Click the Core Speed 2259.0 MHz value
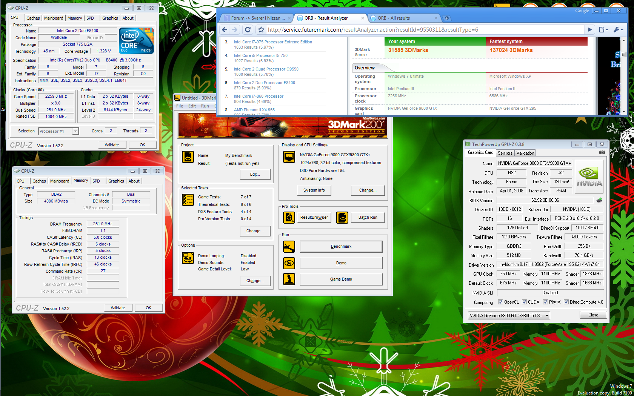Image resolution: width=634 pixels, height=396 pixels. pyautogui.click(x=56, y=97)
